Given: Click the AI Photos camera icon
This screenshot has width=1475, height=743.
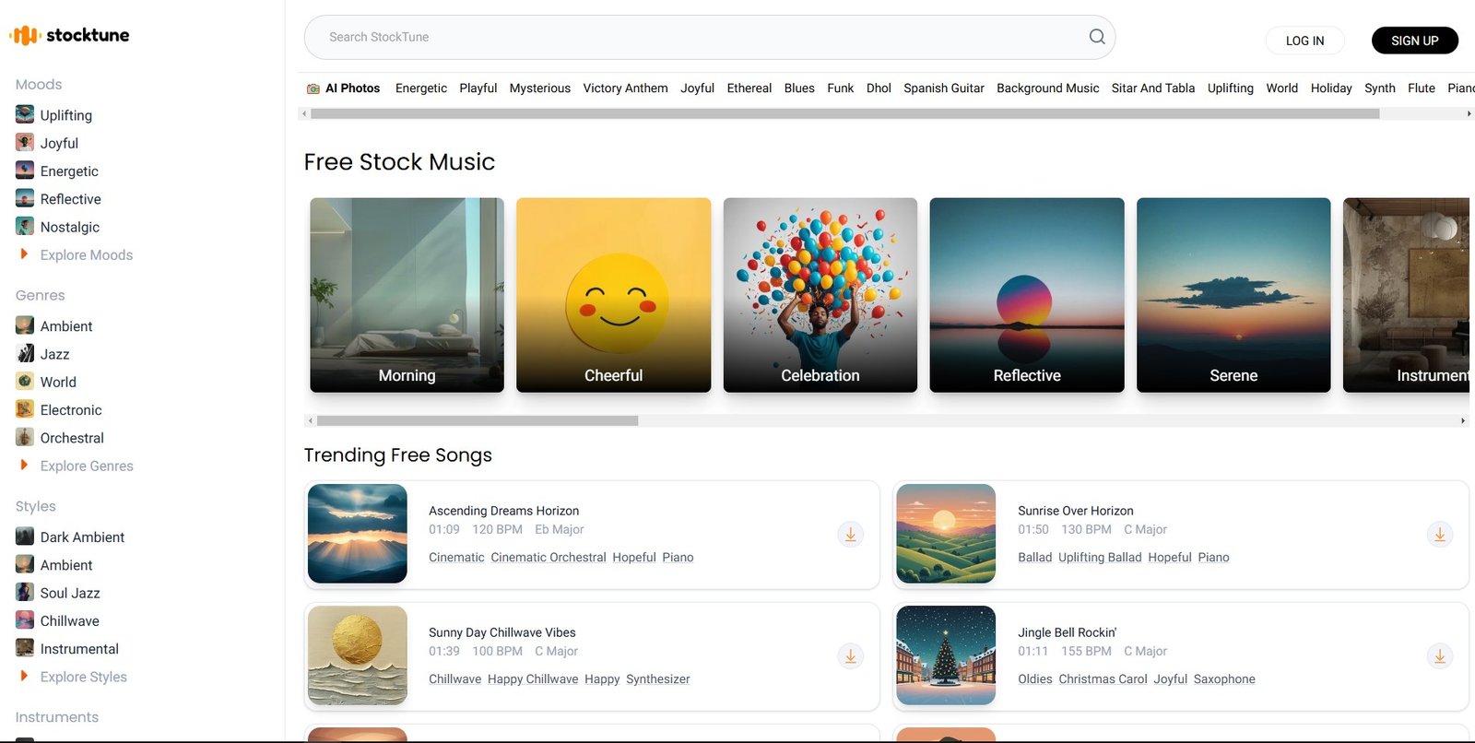Looking at the screenshot, I should pyautogui.click(x=313, y=88).
